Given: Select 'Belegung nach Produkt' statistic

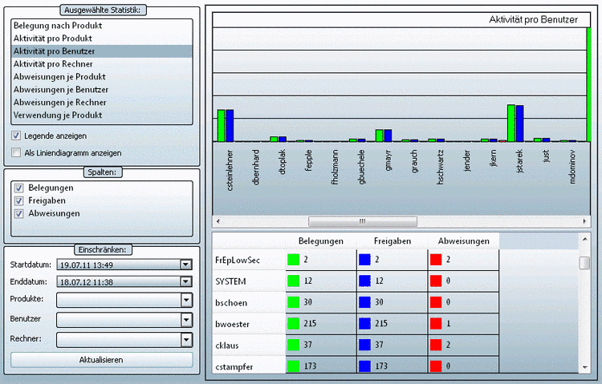Looking at the screenshot, I should (x=102, y=26).
